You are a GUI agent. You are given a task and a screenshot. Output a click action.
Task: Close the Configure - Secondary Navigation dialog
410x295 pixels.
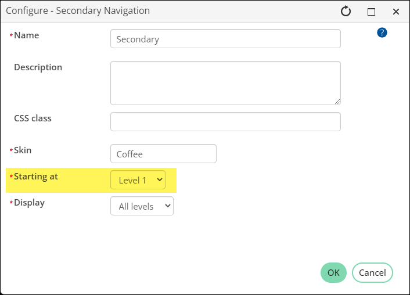396,12
